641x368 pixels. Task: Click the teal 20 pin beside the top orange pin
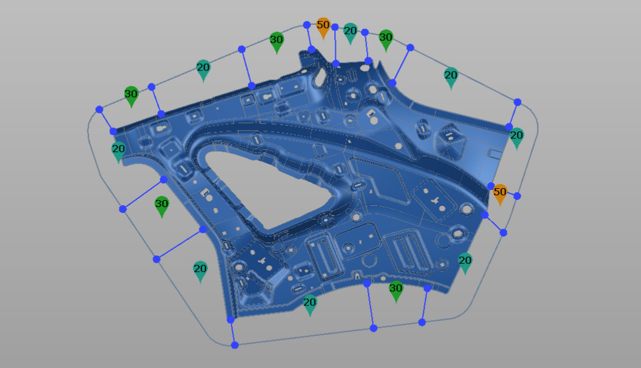(350, 31)
